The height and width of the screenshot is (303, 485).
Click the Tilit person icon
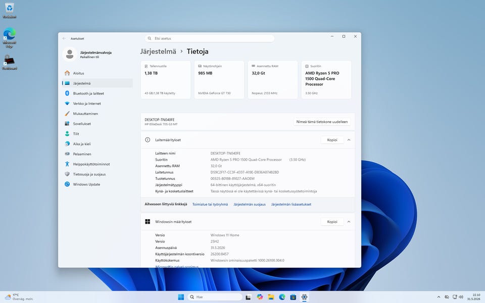click(67, 133)
